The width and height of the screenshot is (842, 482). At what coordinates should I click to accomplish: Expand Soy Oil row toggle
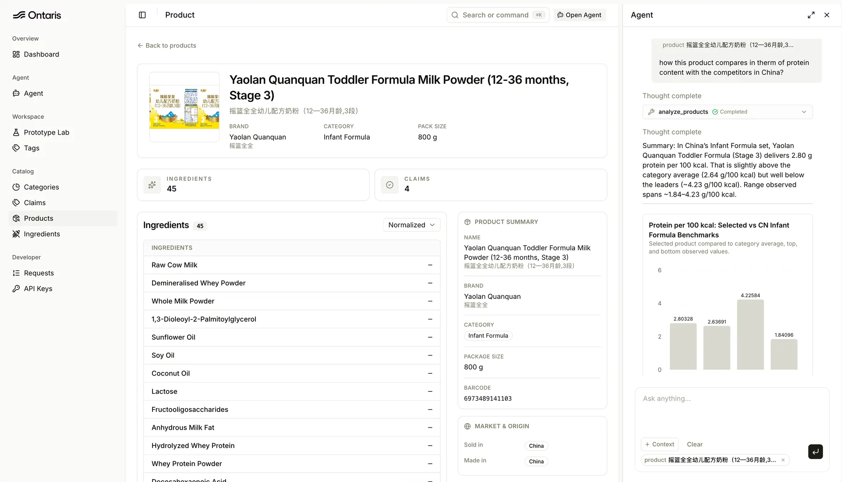[x=430, y=355]
